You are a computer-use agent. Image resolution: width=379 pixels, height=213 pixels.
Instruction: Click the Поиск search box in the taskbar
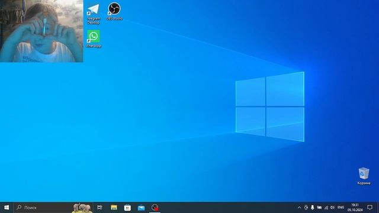click(x=53, y=208)
